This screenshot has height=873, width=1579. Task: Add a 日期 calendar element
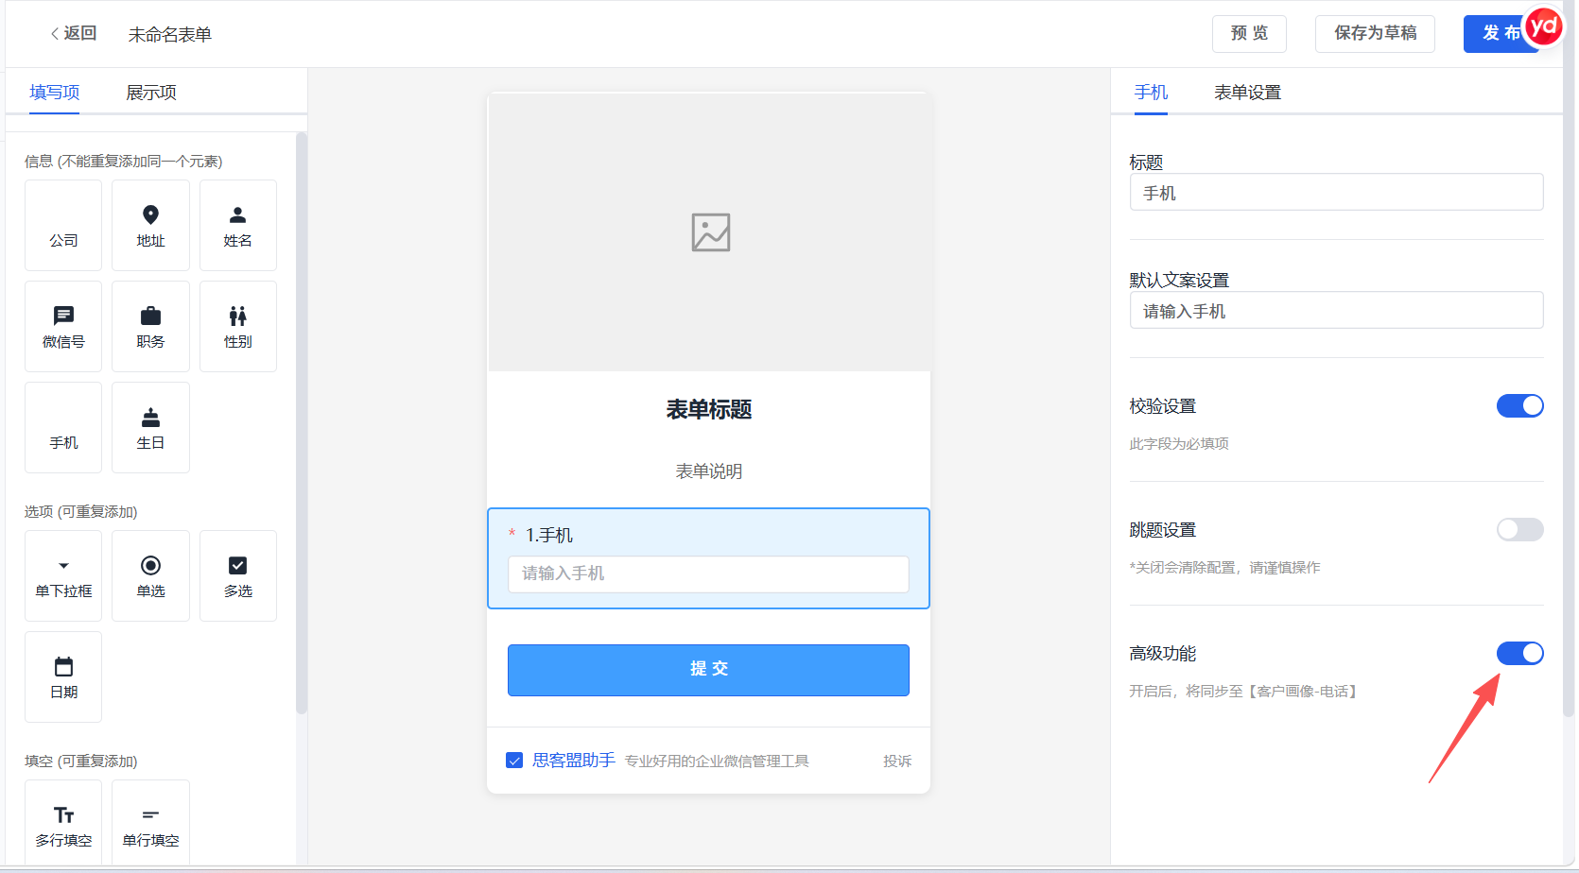pyautogui.click(x=63, y=677)
